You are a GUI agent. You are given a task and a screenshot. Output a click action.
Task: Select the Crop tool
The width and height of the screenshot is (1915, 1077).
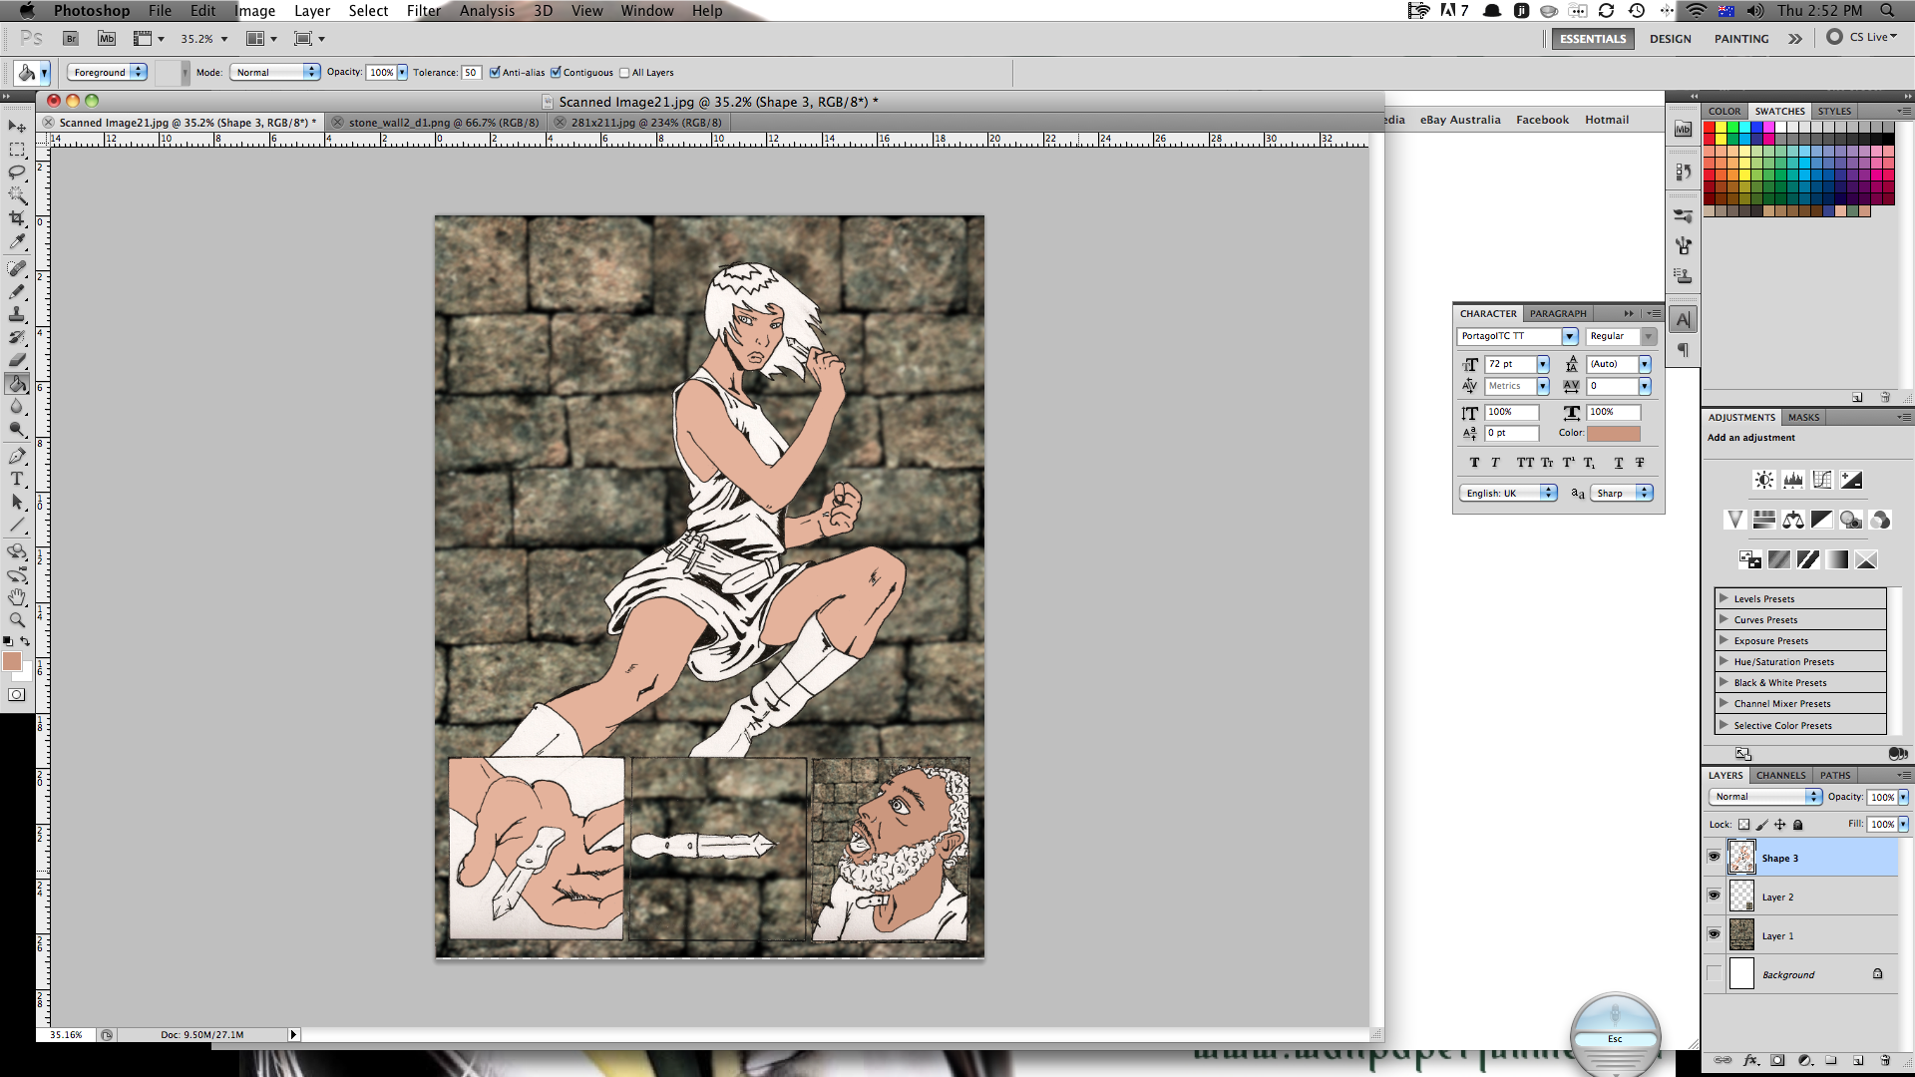coord(17,218)
